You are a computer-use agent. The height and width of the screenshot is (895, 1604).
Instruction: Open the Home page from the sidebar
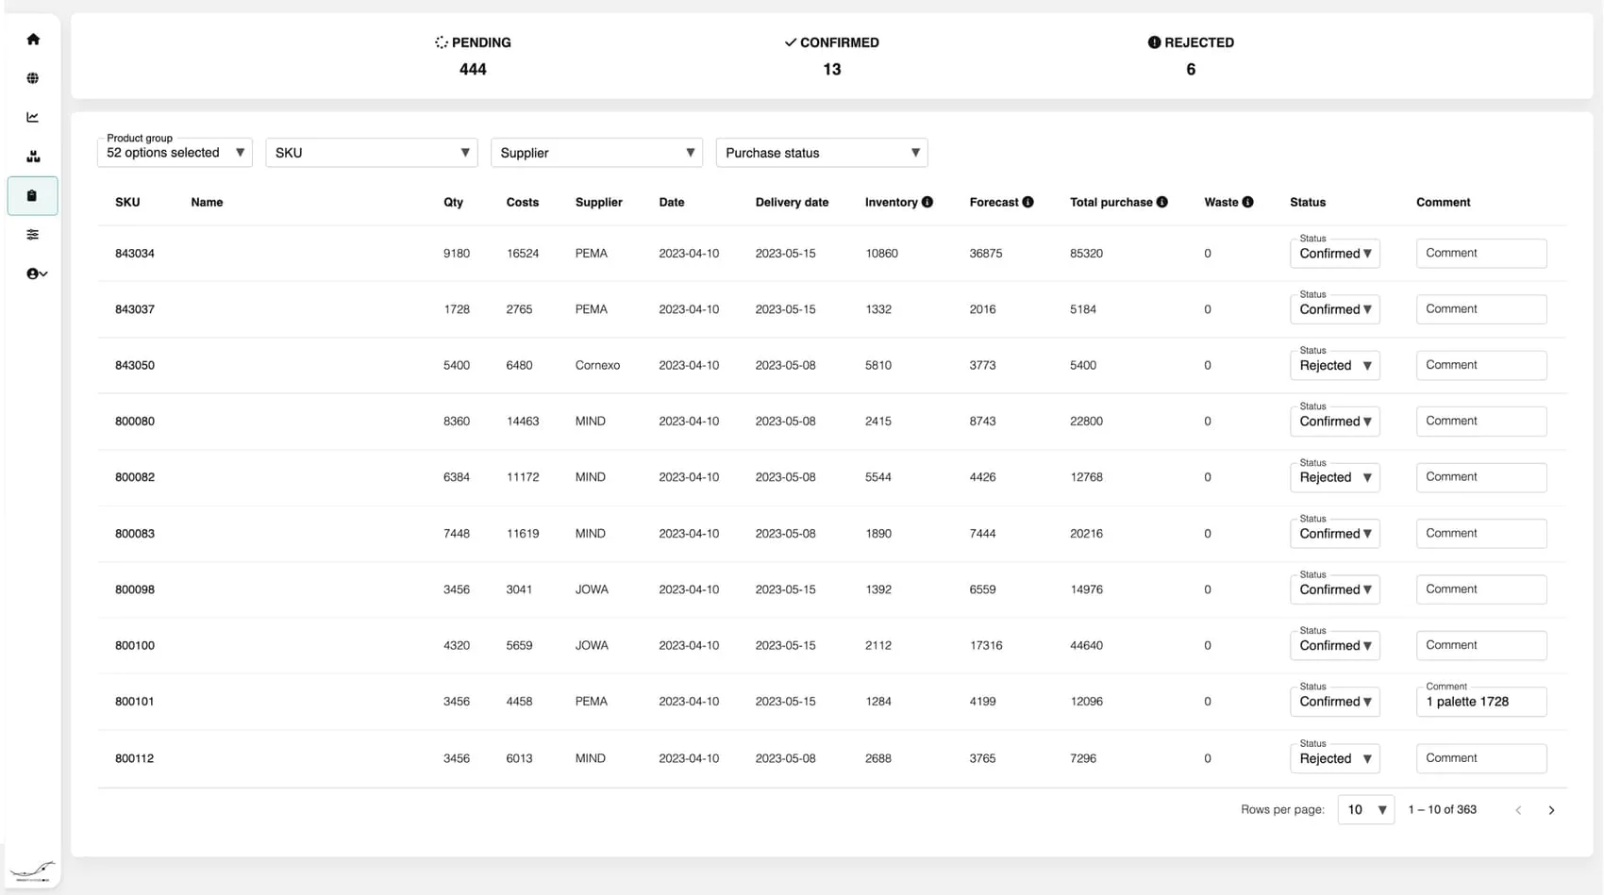[x=33, y=39]
